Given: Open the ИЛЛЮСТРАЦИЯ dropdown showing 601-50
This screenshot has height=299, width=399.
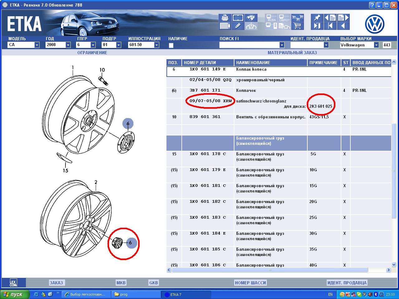Looking at the screenshot, I should coord(157,45).
